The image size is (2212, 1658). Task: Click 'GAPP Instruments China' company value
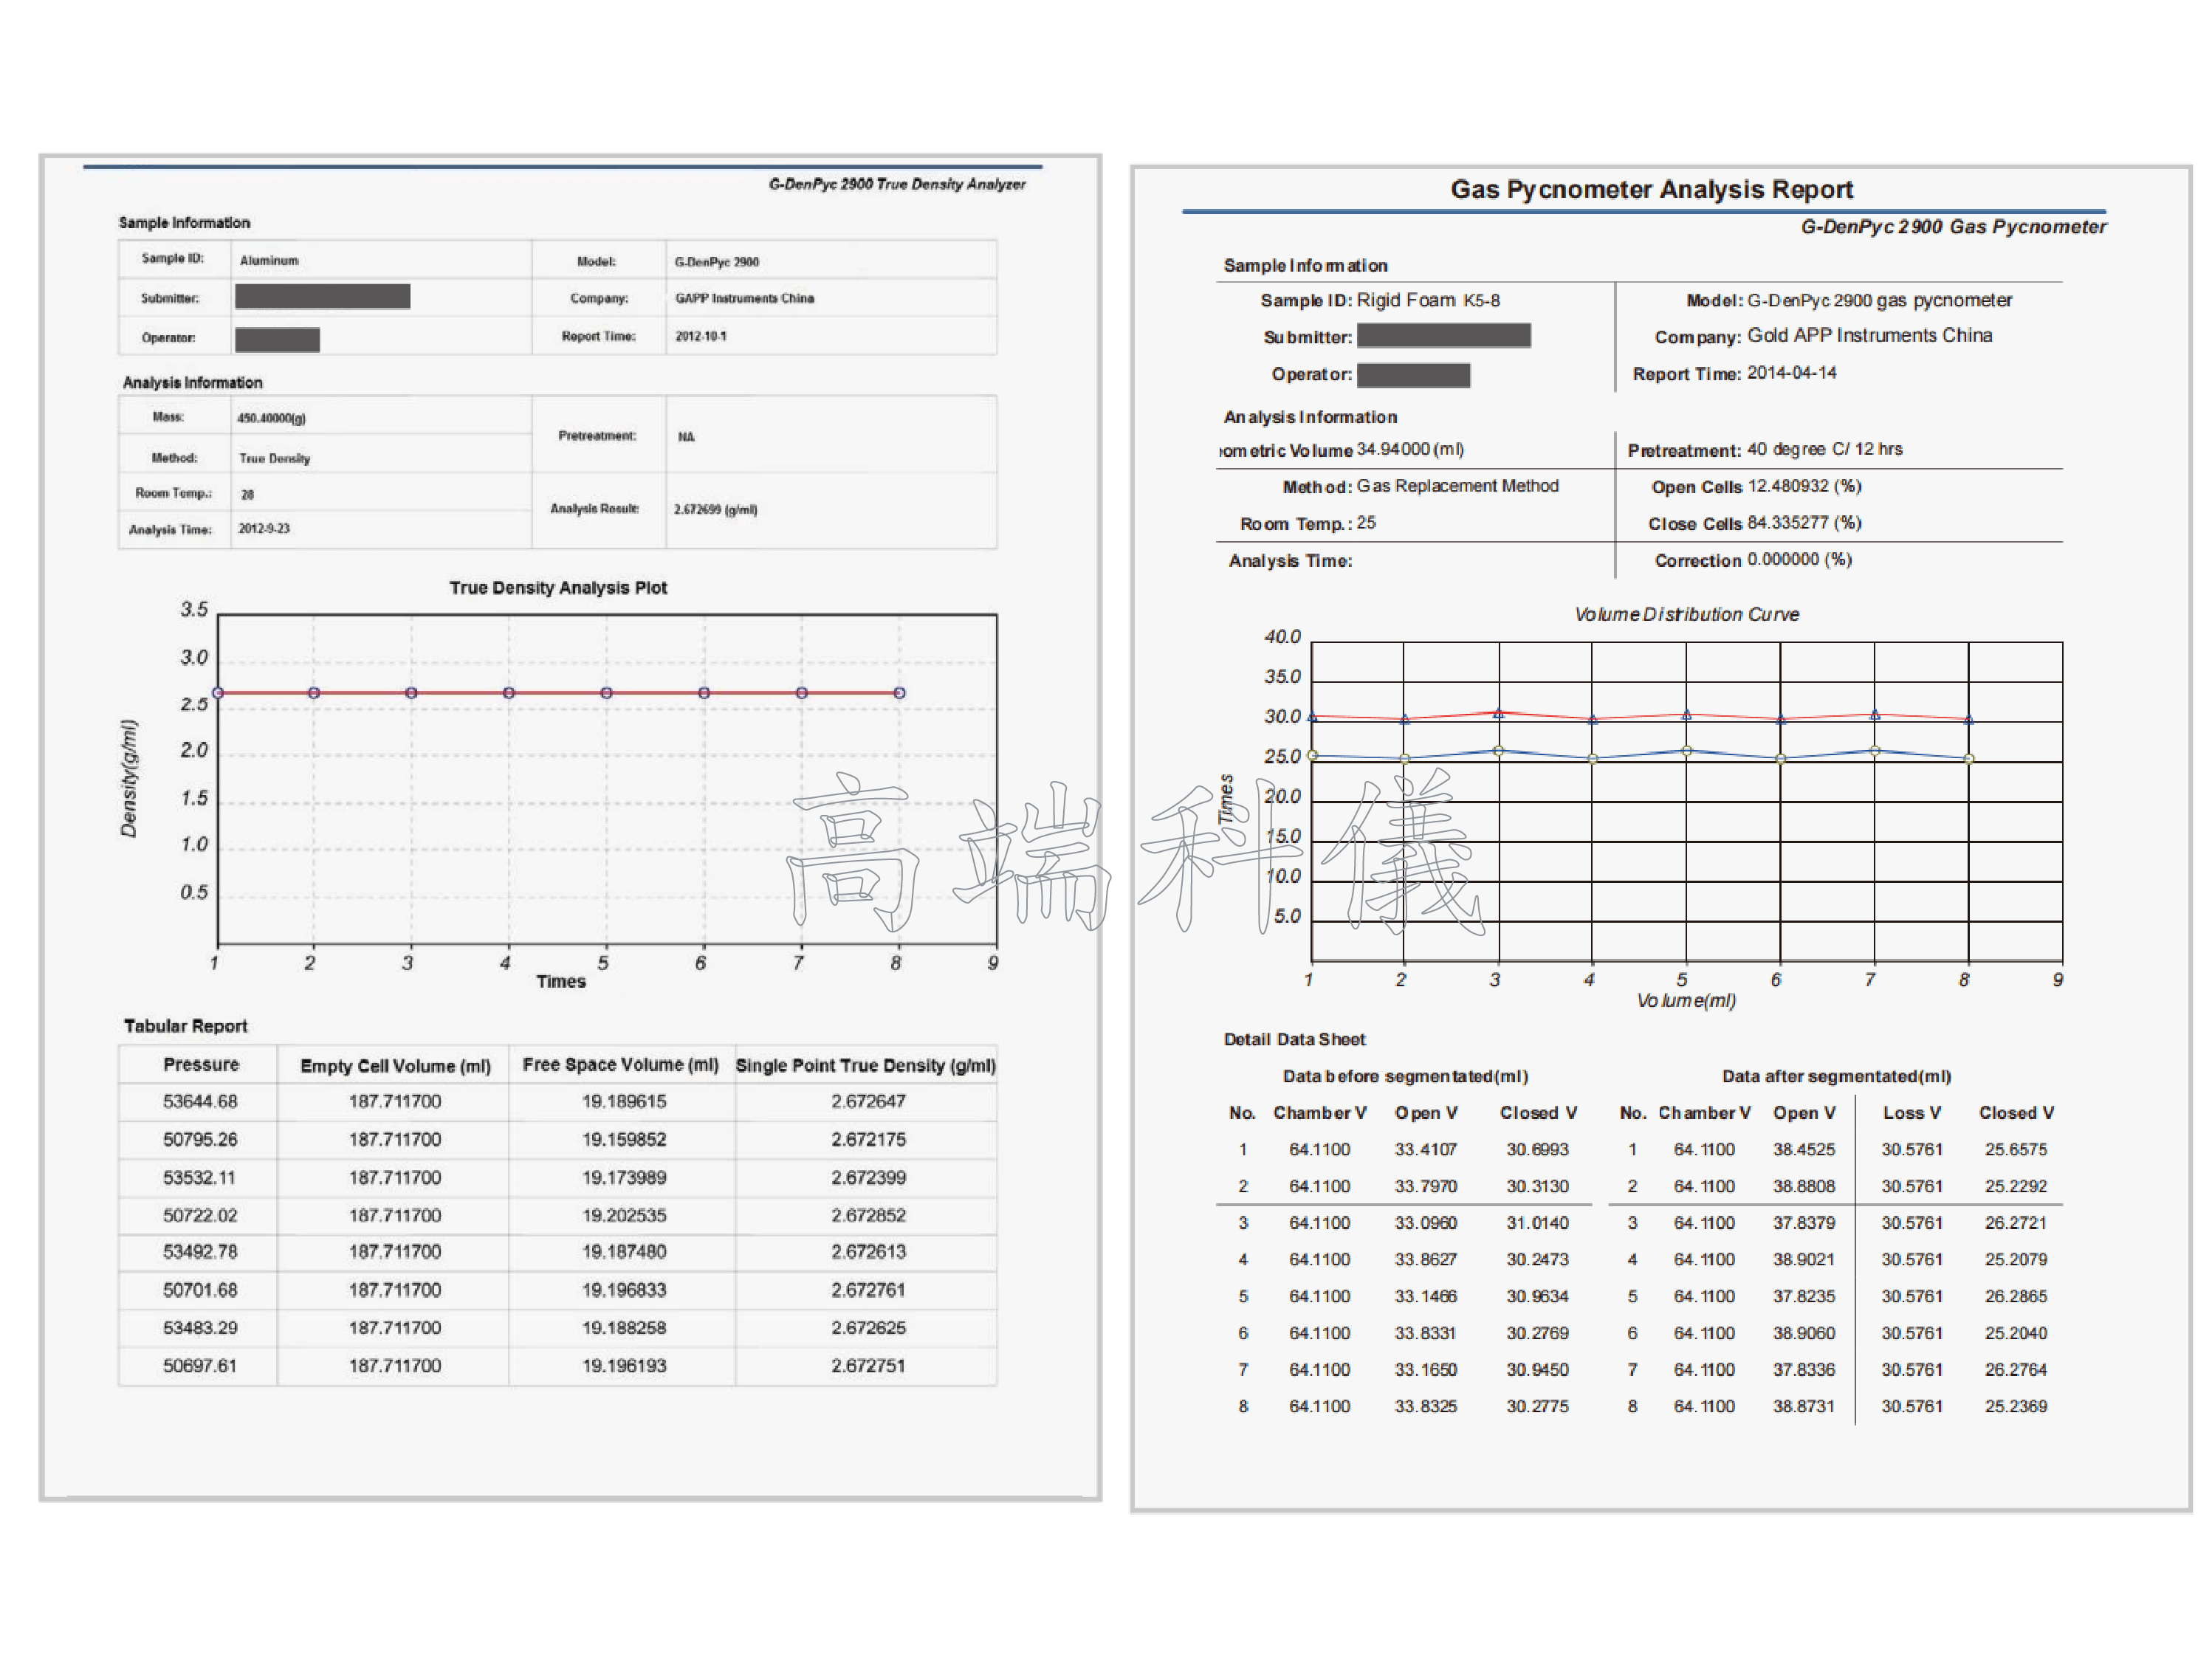pos(744,298)
